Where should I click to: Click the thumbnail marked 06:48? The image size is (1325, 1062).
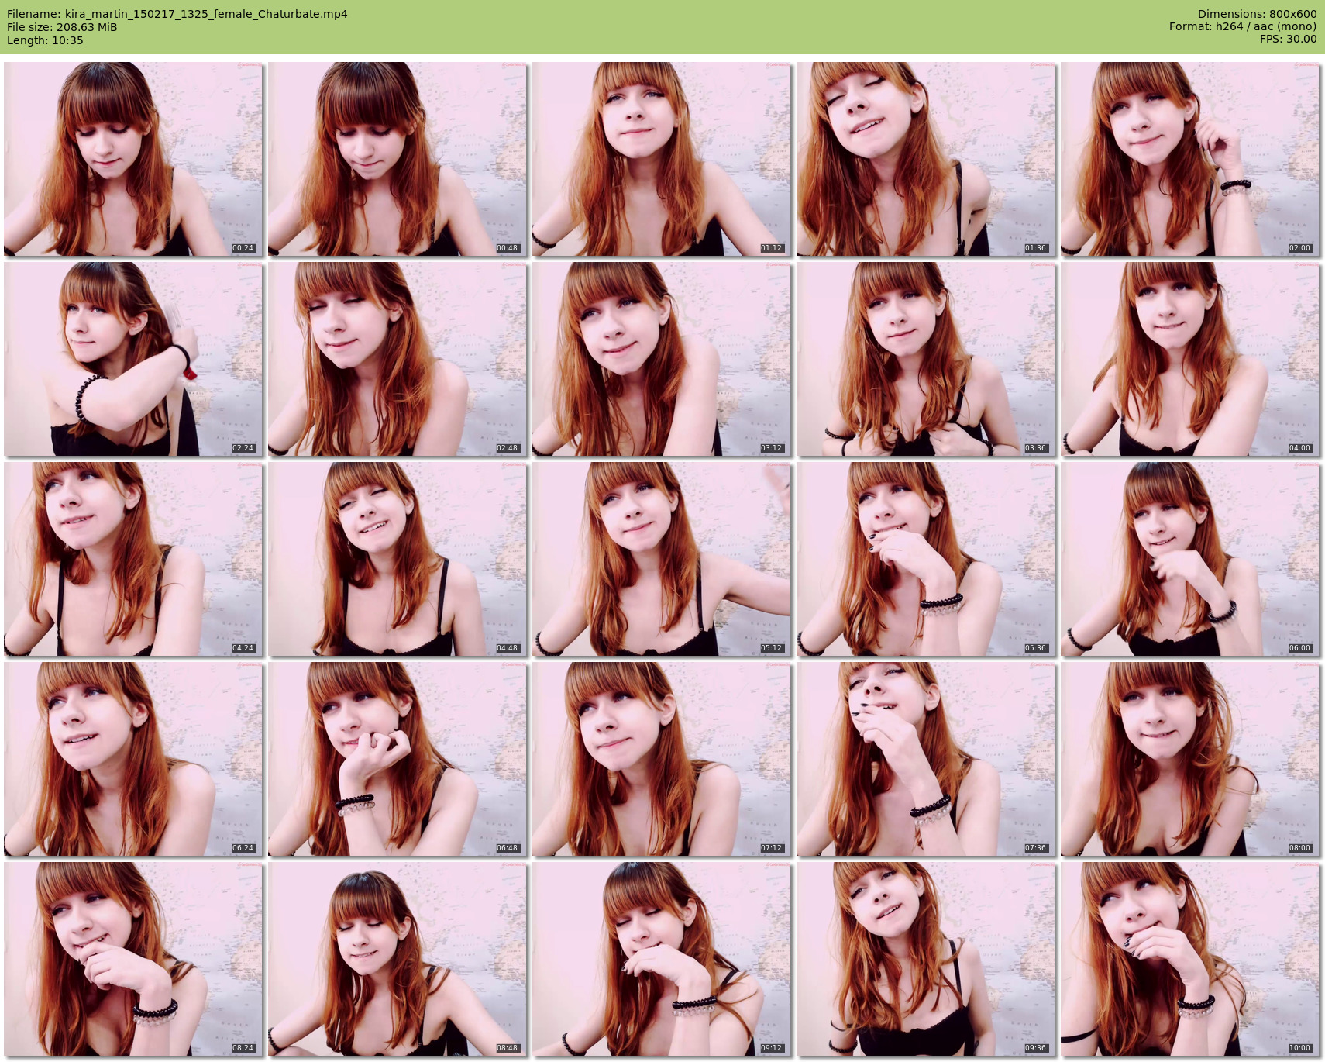397,759
